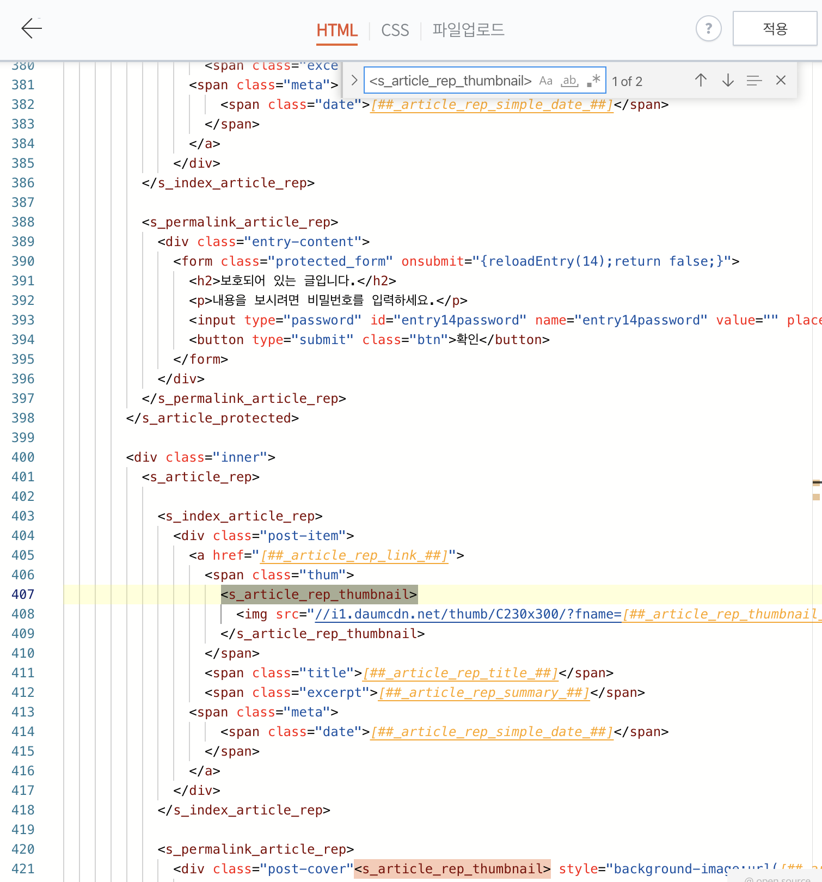Click [##_article_rep_simple_date_##] on line 382

[492, 105]
